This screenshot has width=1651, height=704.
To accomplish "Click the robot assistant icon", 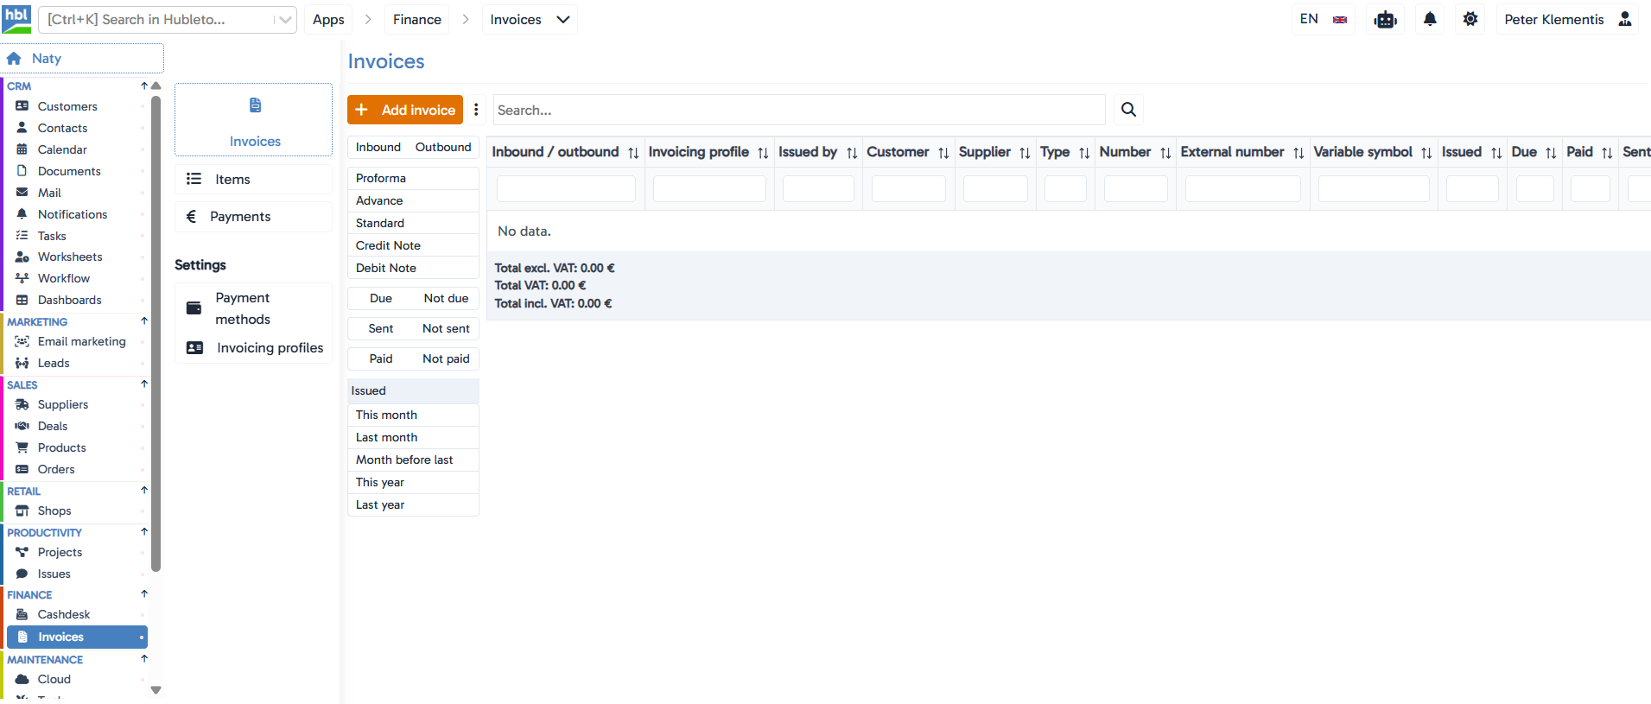I will pyautogui.click(x=1386, y=19).
